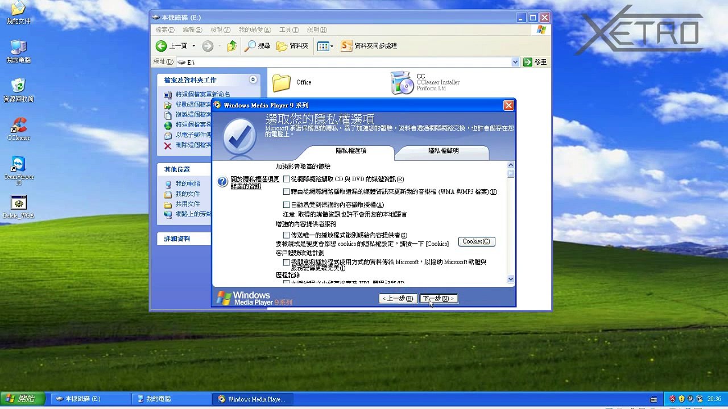Image resolution: width=728 pixels, height=409 pixels.
Task: Open the 檔案(F) menu
Action: pos(165,30)
